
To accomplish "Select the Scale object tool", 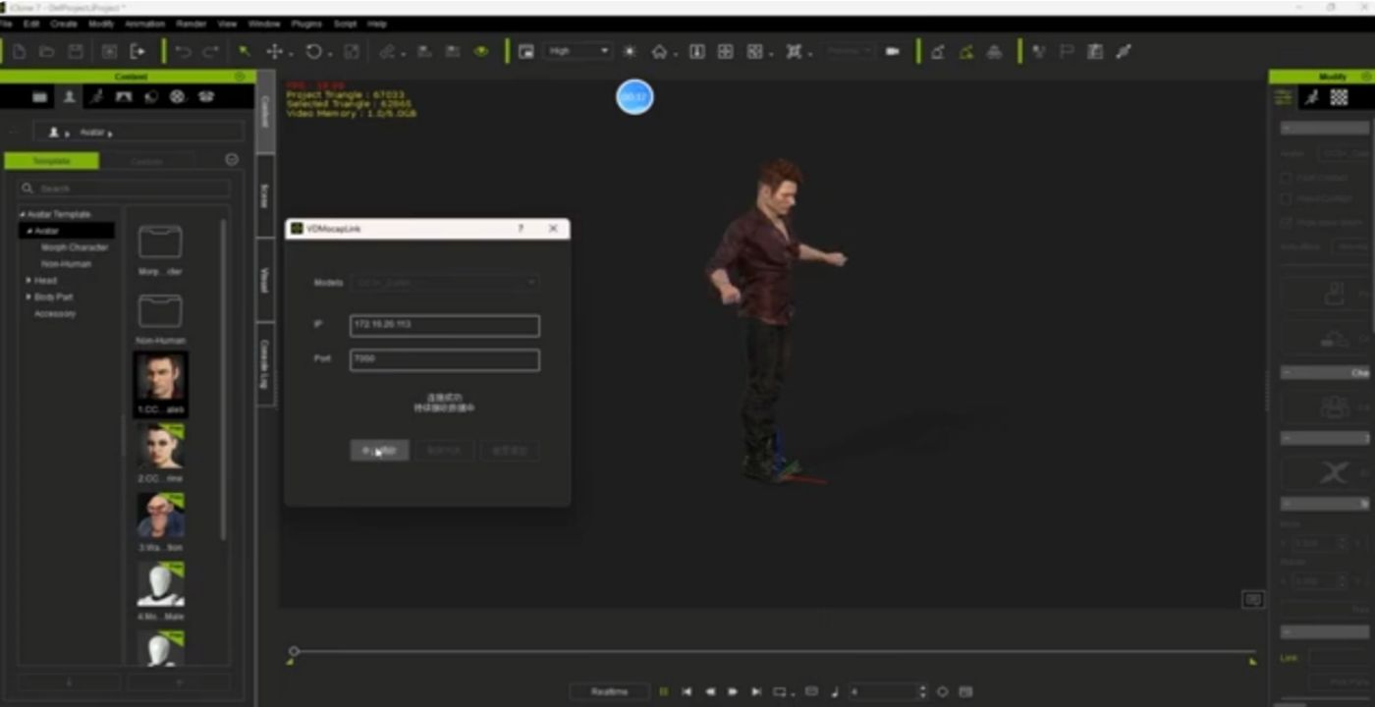I will [352, 51].
